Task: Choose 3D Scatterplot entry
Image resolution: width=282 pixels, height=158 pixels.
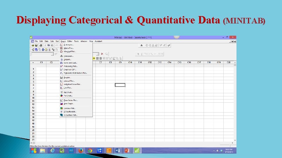Action: pyautogui.click(x=75, y=111)
